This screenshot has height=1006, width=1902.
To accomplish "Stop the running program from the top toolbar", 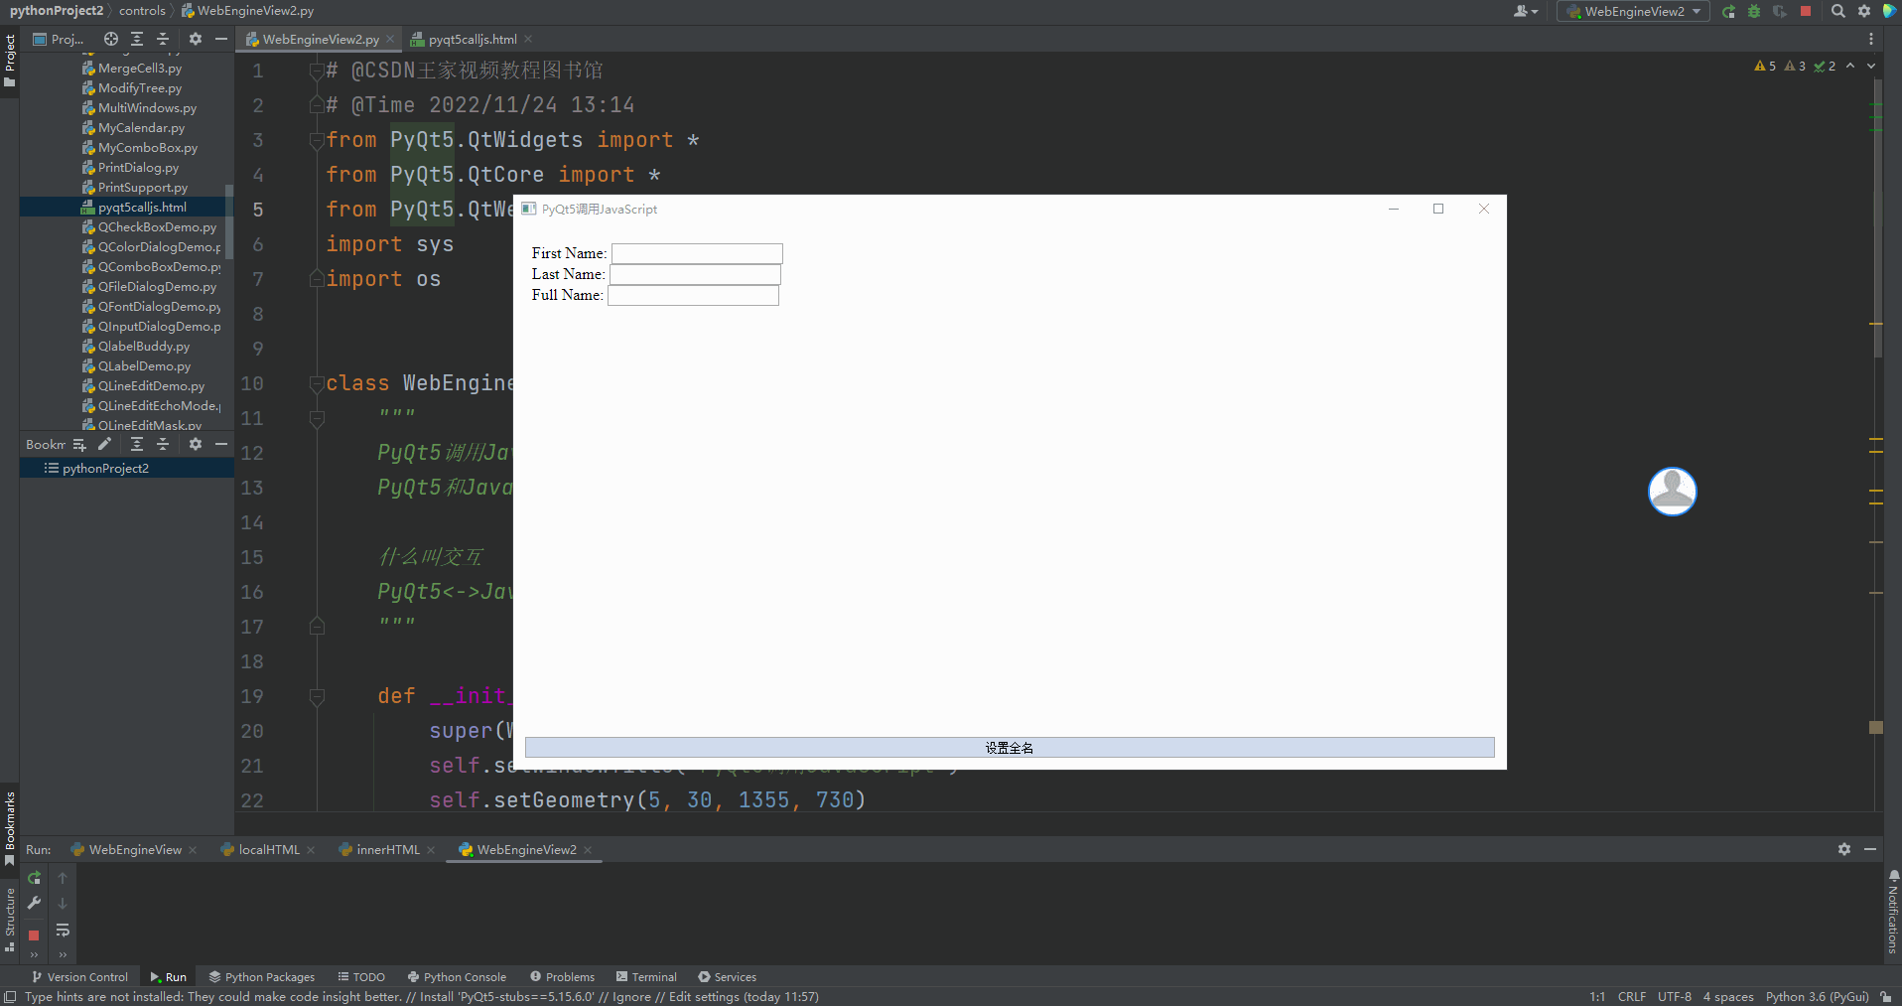I will tap(1806, 11).
